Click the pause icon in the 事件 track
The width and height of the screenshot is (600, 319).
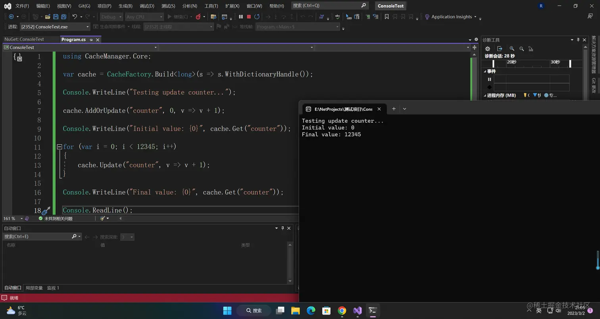pyautogui.click(x=489, y=79)
